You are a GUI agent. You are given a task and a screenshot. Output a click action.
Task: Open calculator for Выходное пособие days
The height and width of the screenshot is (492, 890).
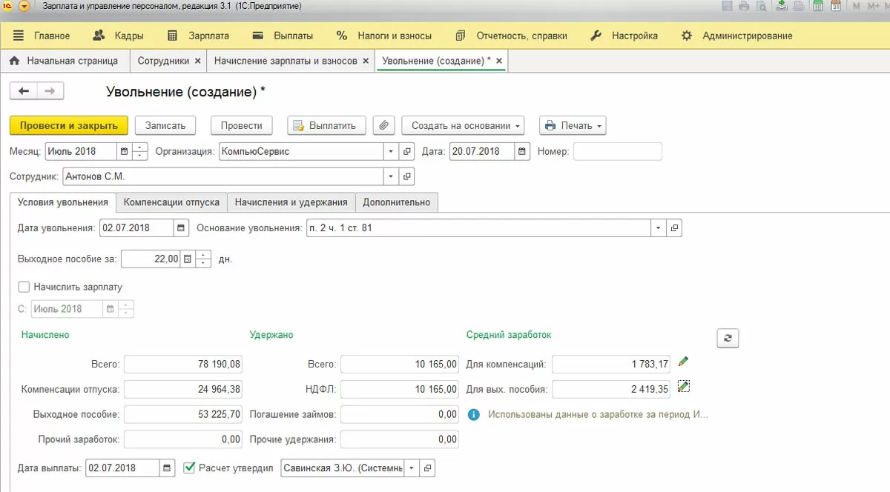coord(188,259)
